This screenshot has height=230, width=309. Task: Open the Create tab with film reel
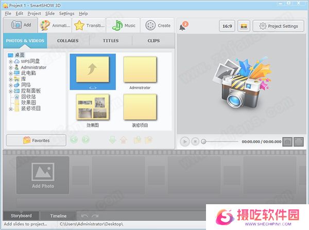[158, 25]
